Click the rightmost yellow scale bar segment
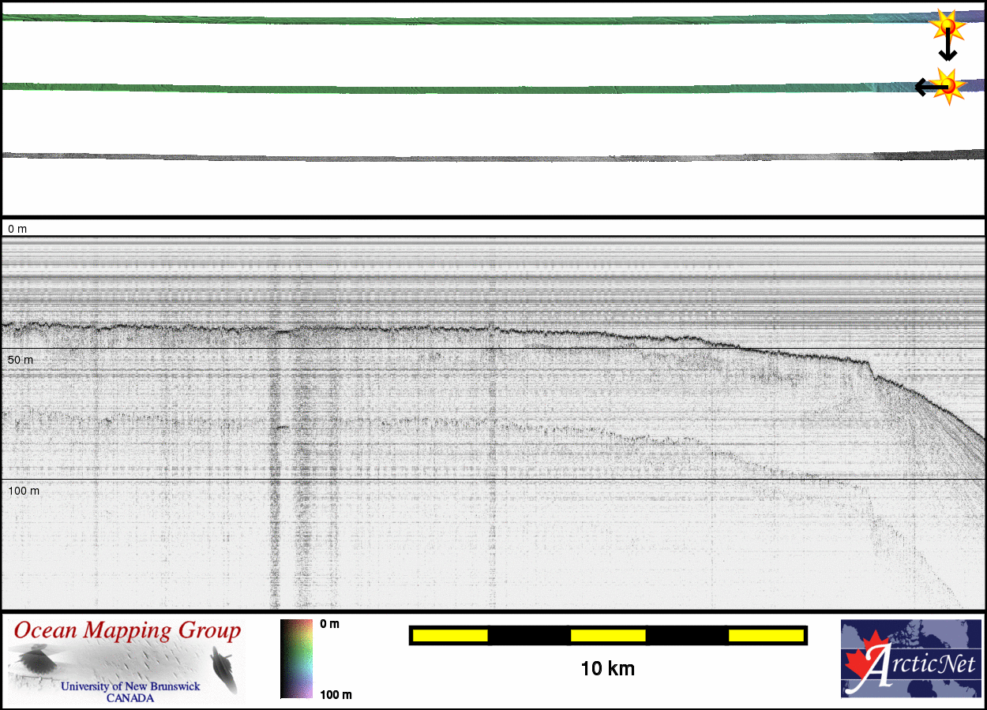Screen dimensions: 987x710 tap(765, 635)
